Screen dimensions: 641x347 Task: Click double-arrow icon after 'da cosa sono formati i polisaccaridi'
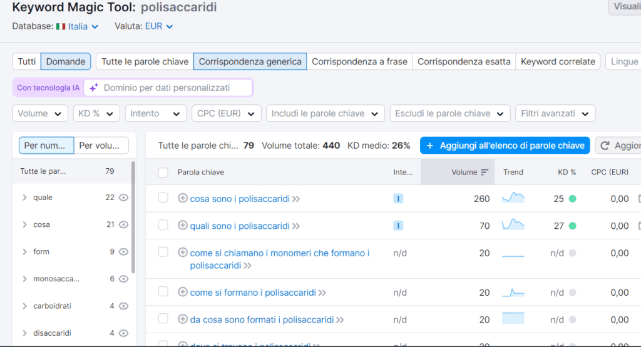(x=340, y=319)
